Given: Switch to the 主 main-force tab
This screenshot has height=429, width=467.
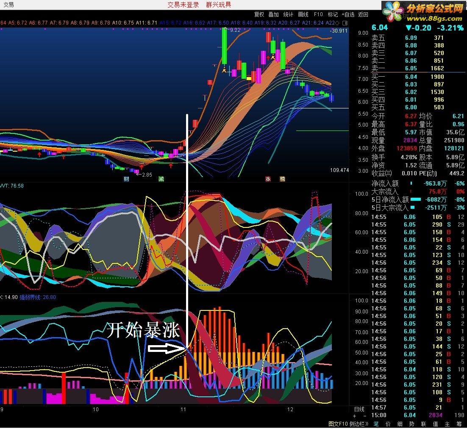Looking at the screenshot, I should click(x=447, y=423).
